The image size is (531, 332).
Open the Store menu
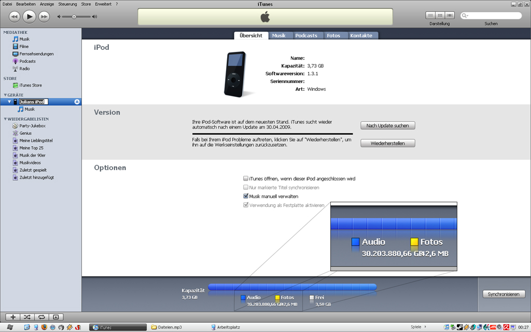tap(86, 4)
